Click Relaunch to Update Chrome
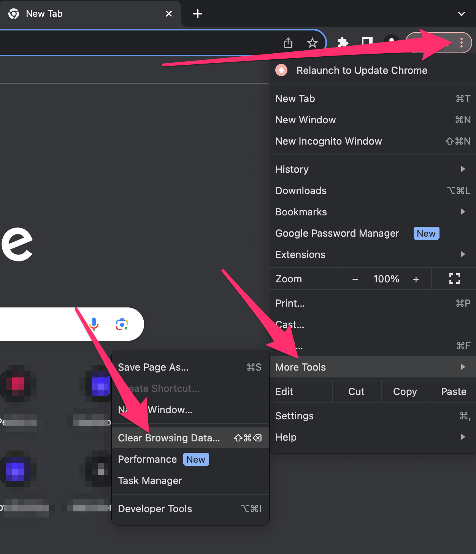476x554 pixels. pyautogui.click(x=362, y=70)
